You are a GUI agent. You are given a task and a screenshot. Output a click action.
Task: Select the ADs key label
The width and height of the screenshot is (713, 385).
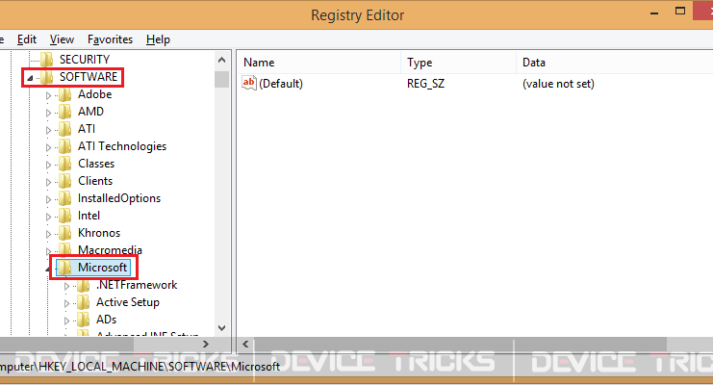click(x=107, y=320)
